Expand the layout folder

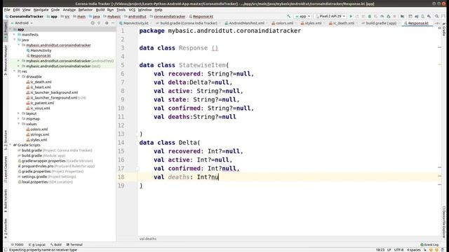19,113
